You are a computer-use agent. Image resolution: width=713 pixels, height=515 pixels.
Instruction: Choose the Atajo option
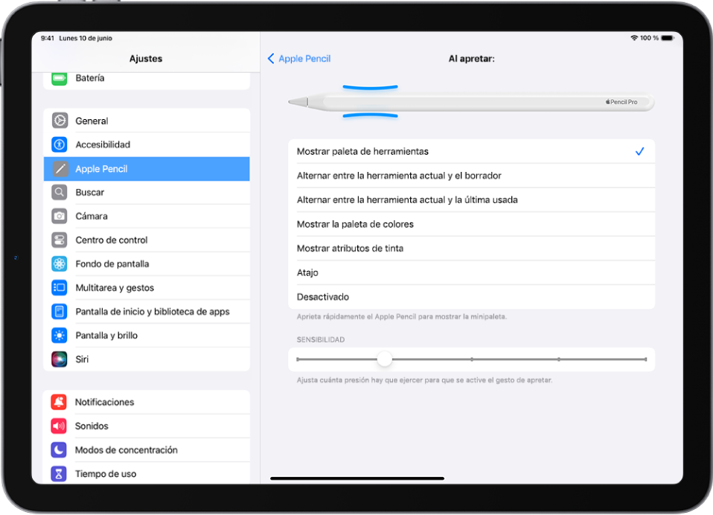472,272
